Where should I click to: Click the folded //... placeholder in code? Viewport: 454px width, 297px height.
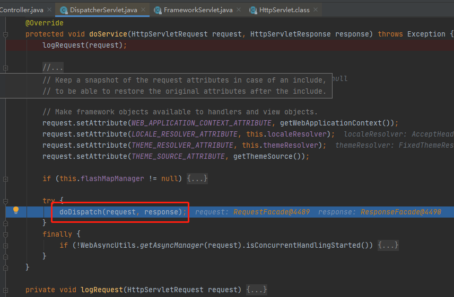click(53, 68)
